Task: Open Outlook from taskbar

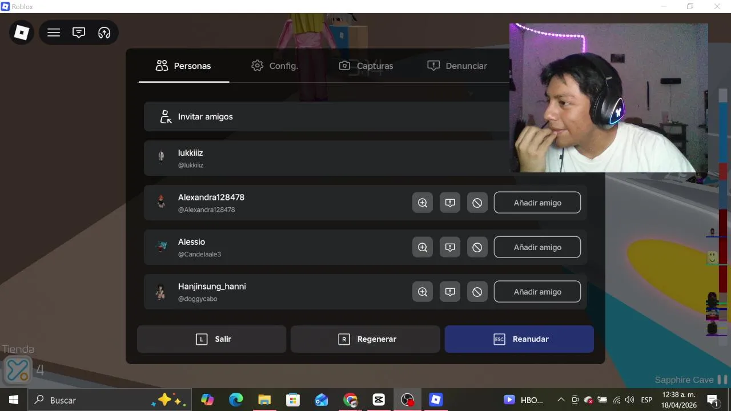Action: pos(322,400)
